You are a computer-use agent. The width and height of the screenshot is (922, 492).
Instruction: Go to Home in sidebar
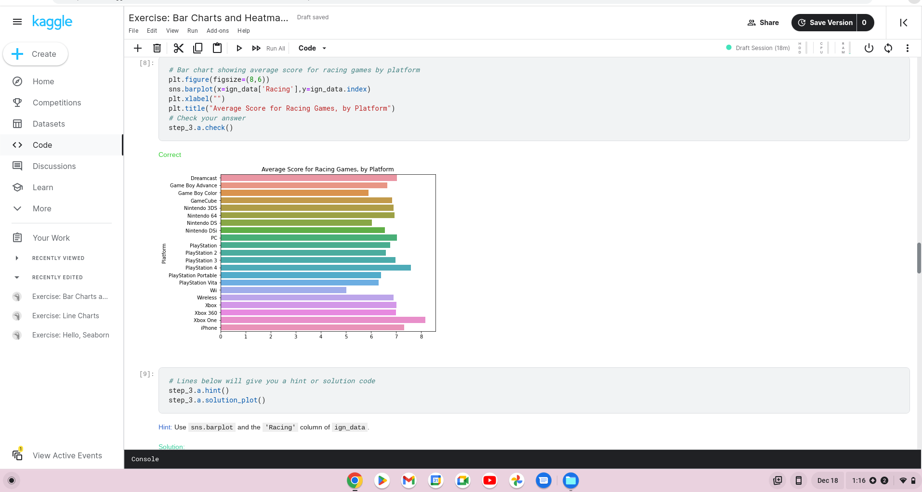[x=62, y=81]
